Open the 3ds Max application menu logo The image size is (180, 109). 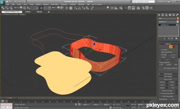(x=2, y=2)
